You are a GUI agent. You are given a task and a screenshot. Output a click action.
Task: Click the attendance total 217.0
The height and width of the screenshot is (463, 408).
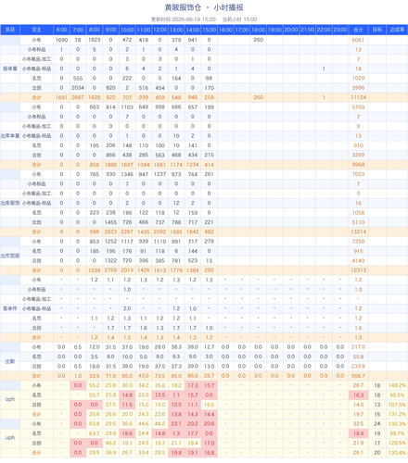tap(358, 347)
